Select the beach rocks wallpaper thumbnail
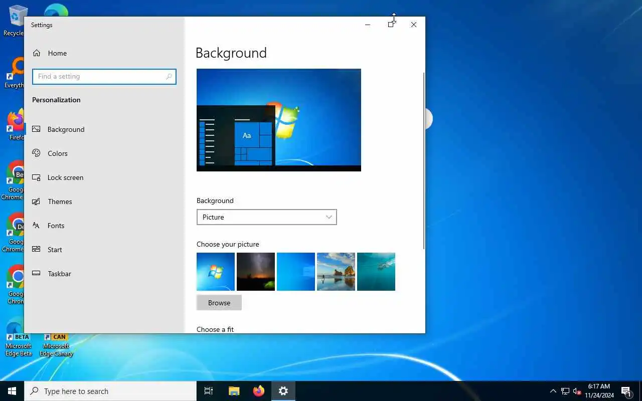Screen dimensions: 642x401 [x=336, y=272]
